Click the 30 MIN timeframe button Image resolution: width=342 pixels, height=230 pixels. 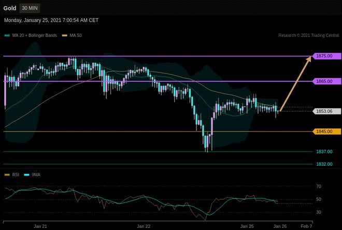point(30,8)
